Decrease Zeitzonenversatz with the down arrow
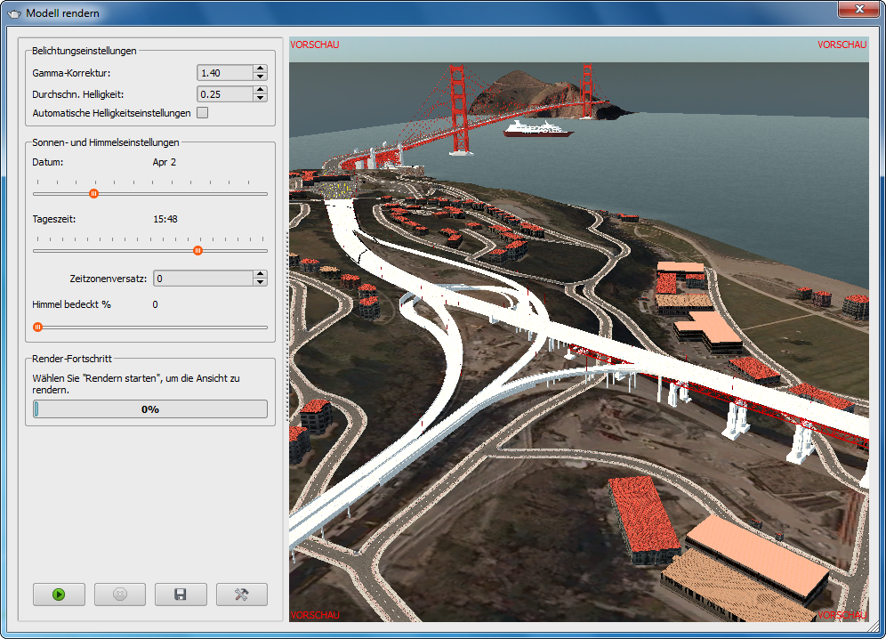This screenshot has height=639, width=886. point(260,283)
